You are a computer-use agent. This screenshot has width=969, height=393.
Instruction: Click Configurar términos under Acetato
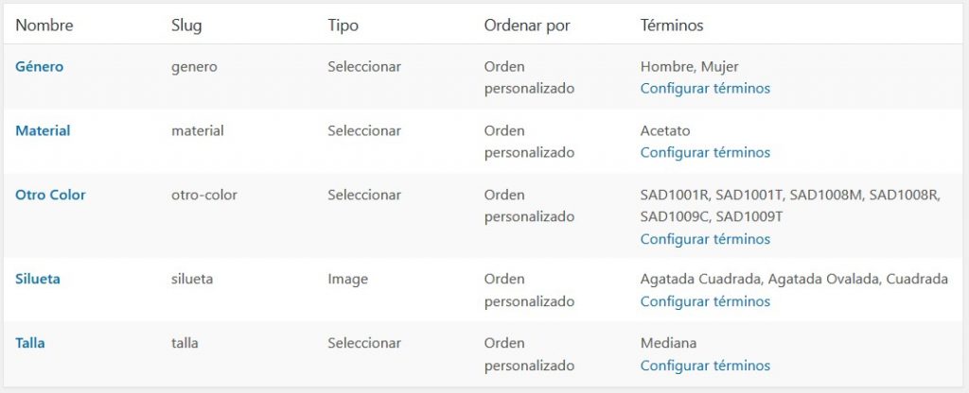705,152
